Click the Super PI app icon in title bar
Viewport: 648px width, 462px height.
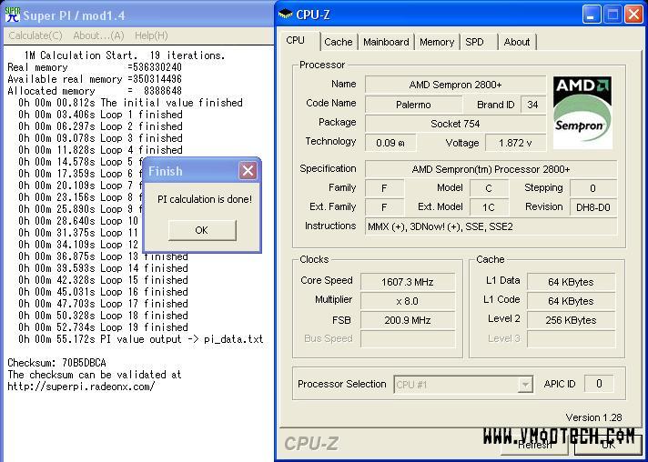[13, 15]
